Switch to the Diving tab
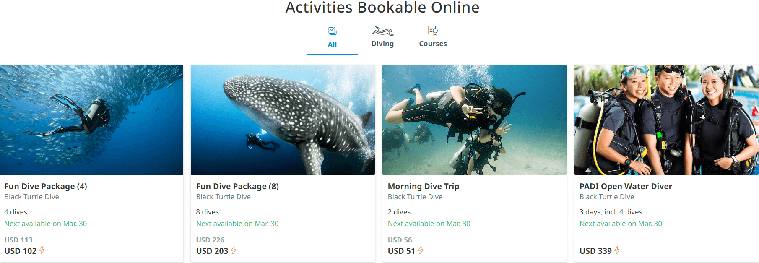The image size is (759, 263). point(382,44)
